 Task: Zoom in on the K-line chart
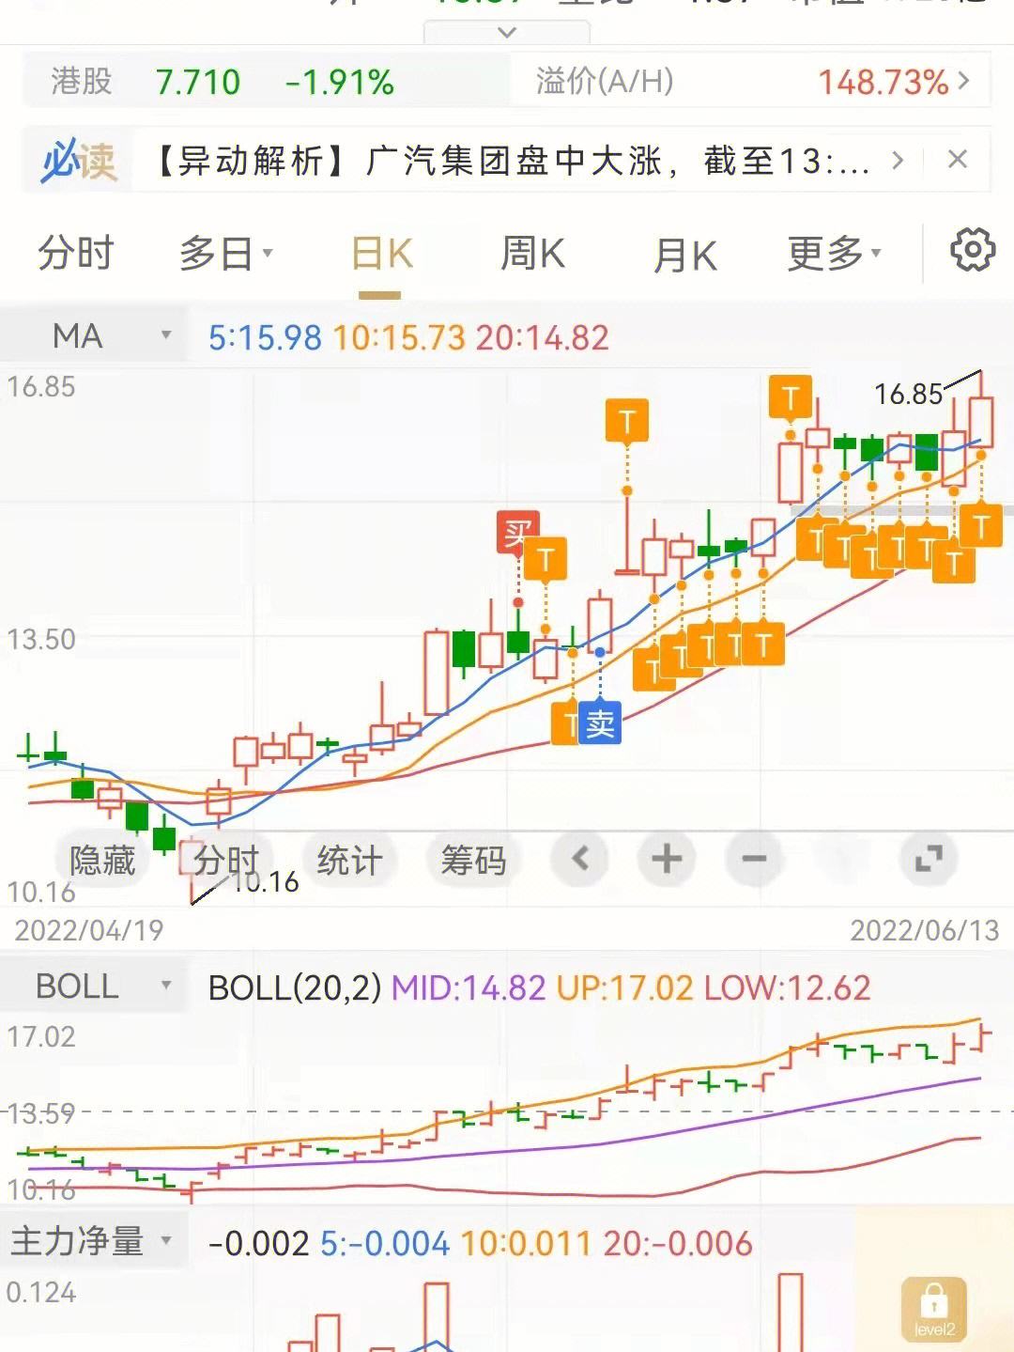pyautogui.click(x=665, y=859)
